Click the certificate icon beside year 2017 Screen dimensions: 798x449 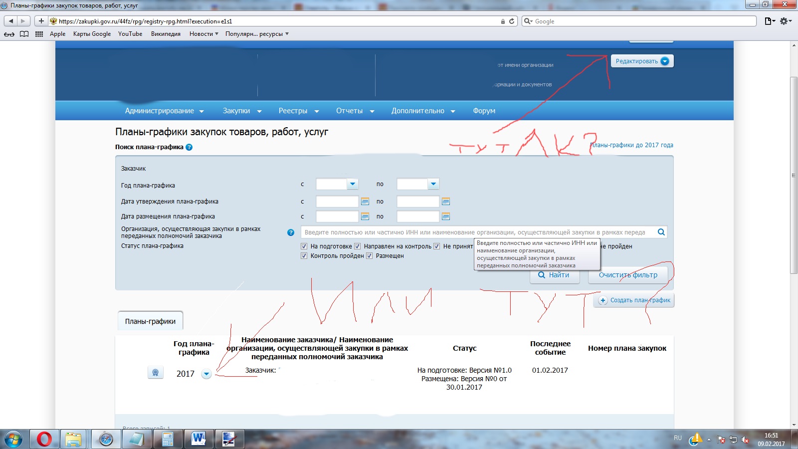point(156,373)
